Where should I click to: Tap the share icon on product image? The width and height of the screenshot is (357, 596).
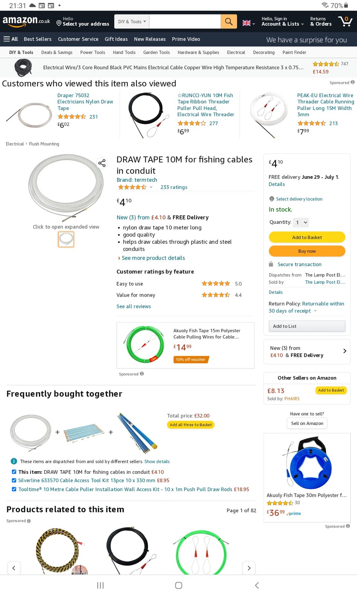pos(102,163)
